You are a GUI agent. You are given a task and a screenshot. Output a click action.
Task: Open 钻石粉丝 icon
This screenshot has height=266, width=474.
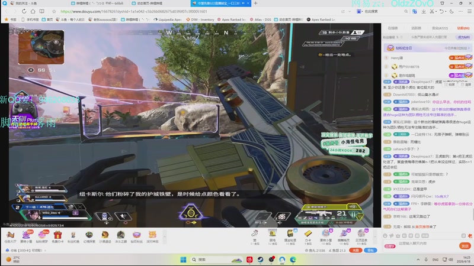coord(136,237)
